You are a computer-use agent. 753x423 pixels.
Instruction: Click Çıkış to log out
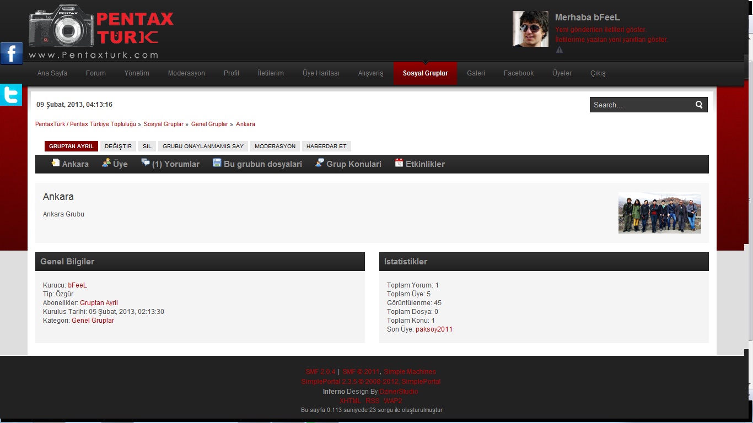click(x=598, y=73)
